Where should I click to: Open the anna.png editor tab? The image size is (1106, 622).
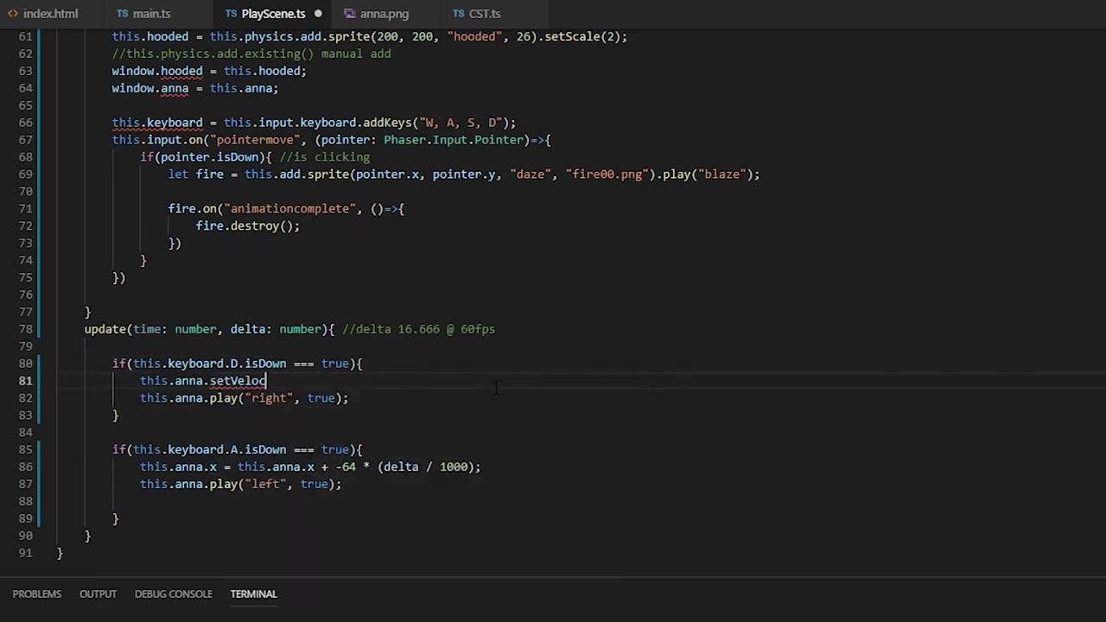385,14
